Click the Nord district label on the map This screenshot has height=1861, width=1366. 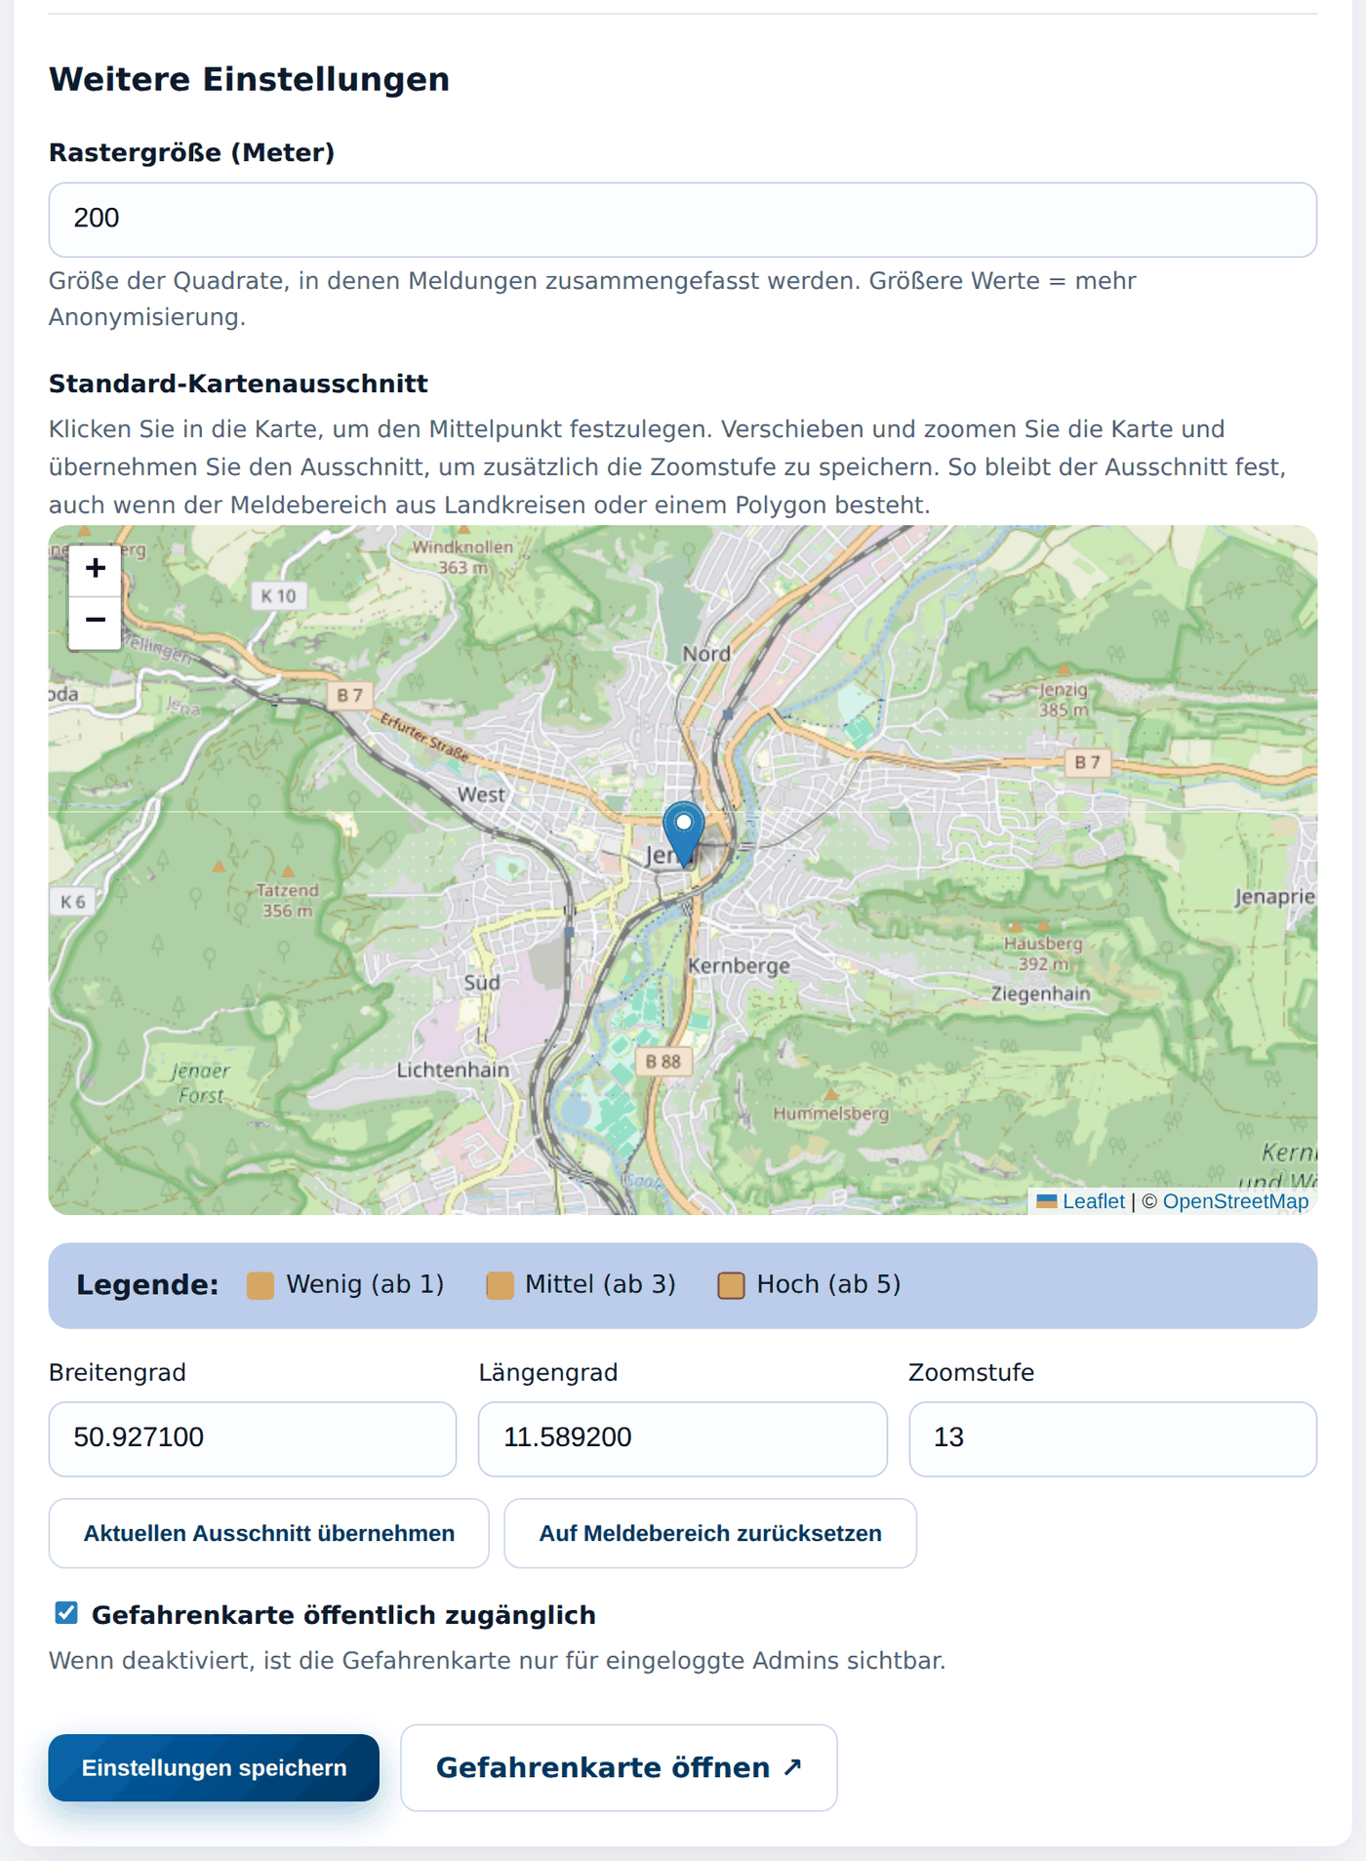[706, 654]
